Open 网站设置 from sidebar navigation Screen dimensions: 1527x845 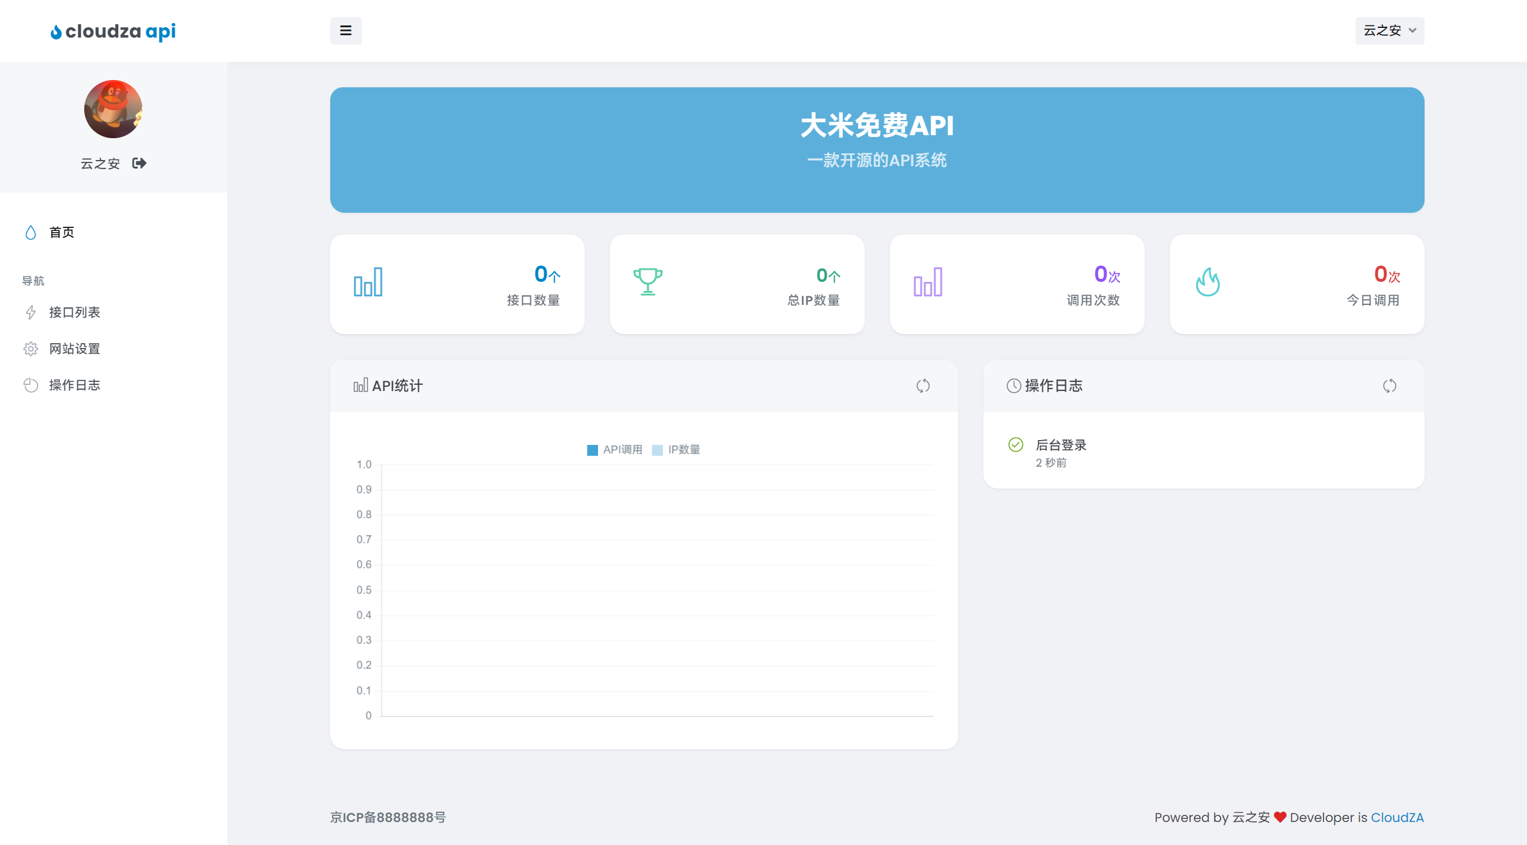point(74,349)
